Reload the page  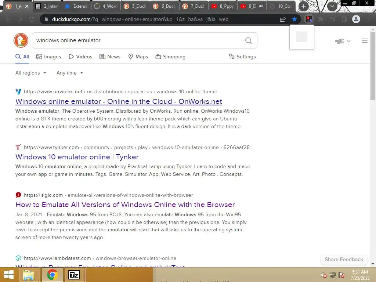point(32,19)
